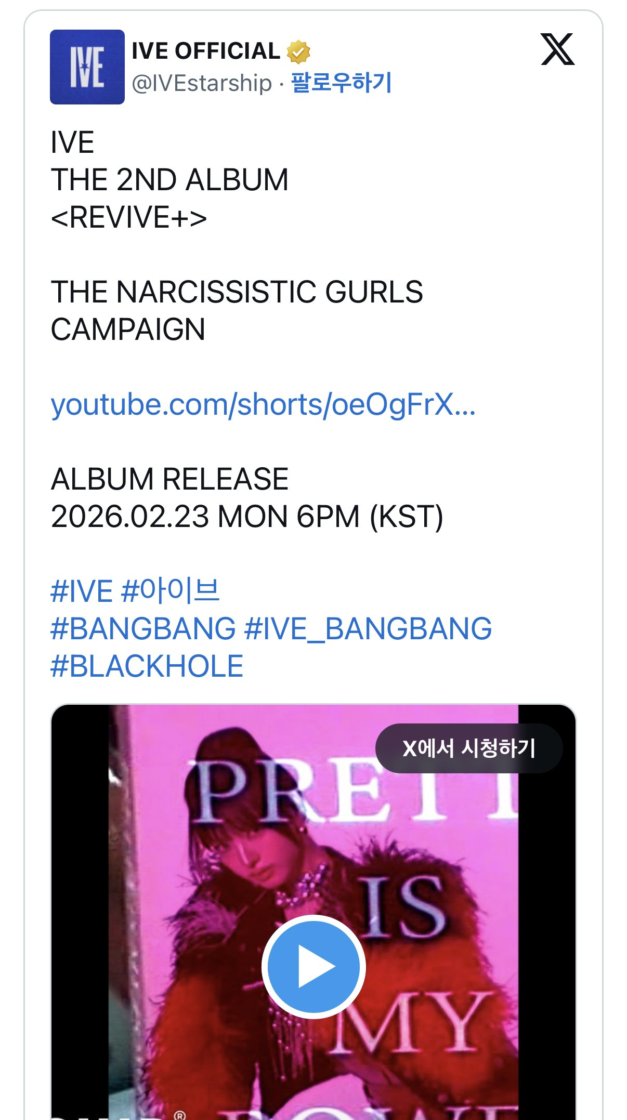The width and height of the screenshot is (627, 1120).
Task: Click the 'THE 2ND ALBUM' line
Action: 169,180
